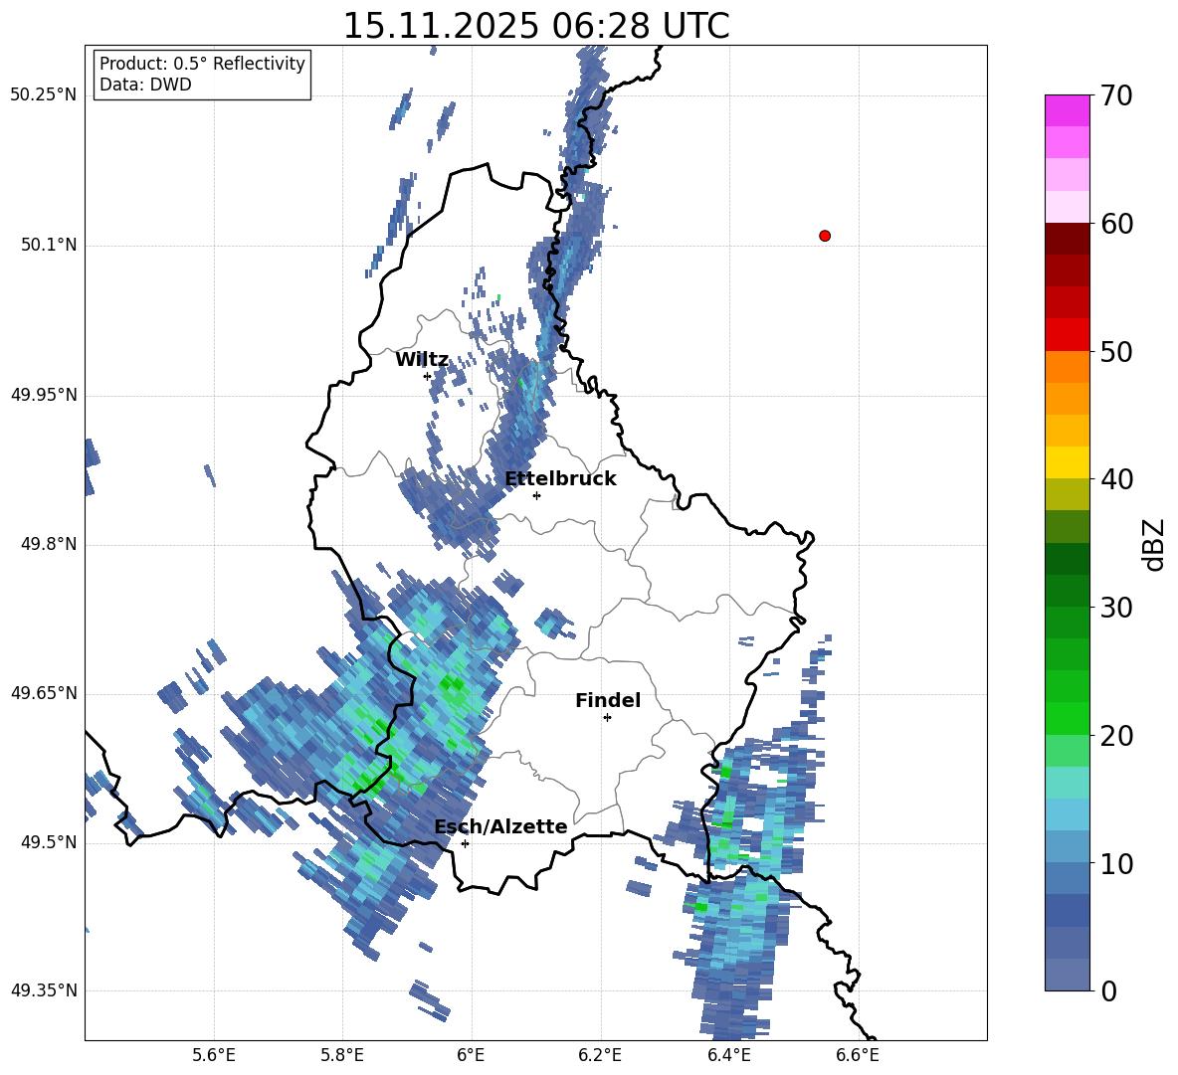Click the 40 tick on the colorbar
The height and width of the screenshot is (1075, 1178).
(x=1117, y=479)
